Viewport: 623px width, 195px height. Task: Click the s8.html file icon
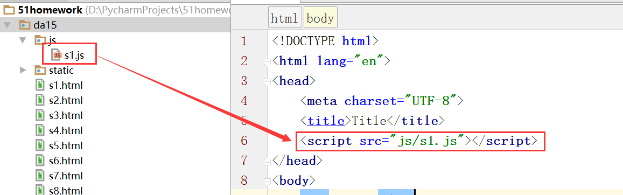[40, 190]
